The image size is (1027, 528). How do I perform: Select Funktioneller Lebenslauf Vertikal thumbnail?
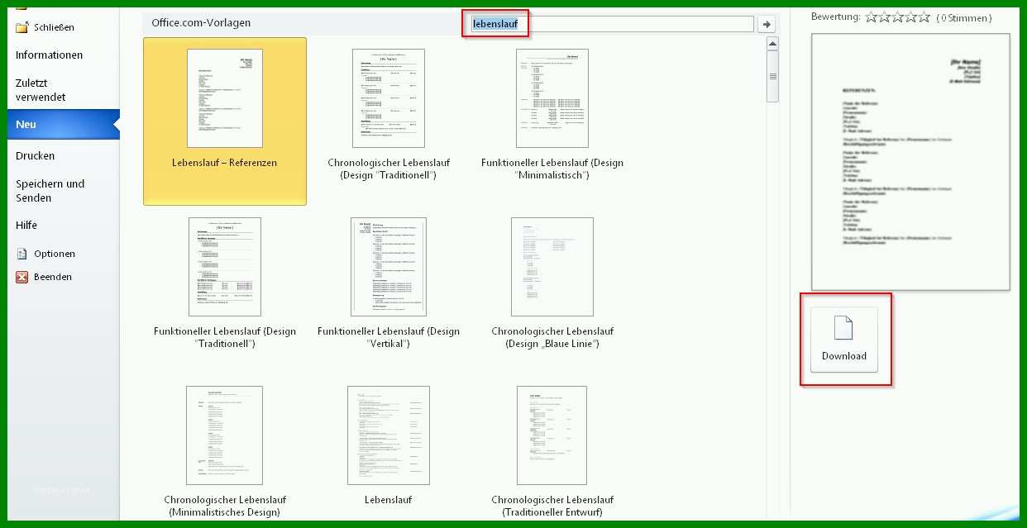coord(389,267)
